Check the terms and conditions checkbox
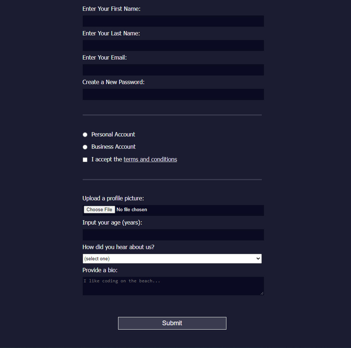Image resolution: width=351 pixels, height=348 pixels. pos(85,159)
